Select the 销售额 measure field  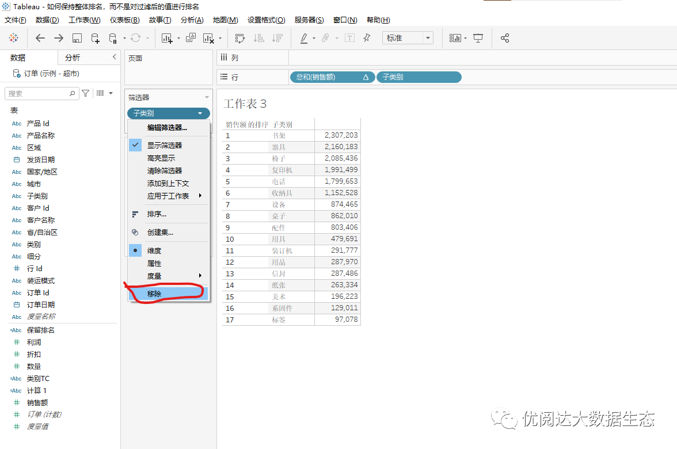pyautogui.click(x=37, y=403)
